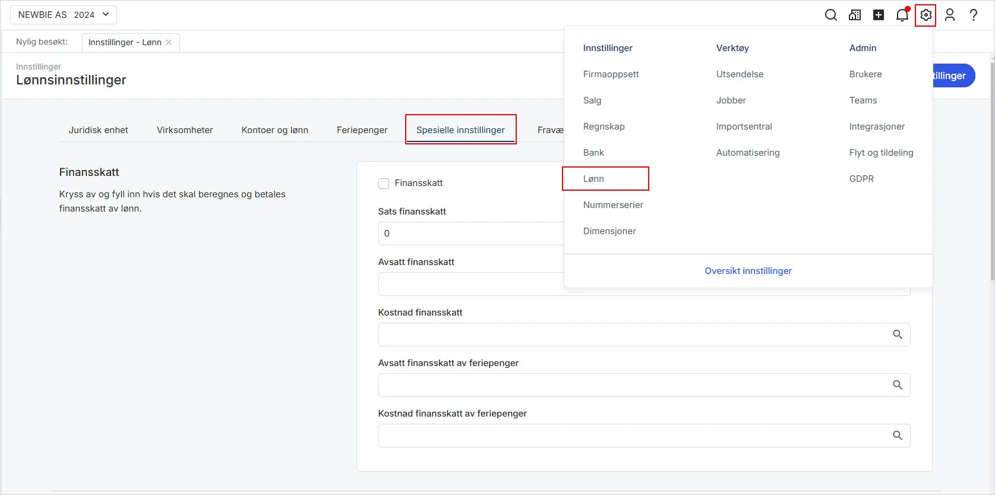This screenshot has width=995, height=495.
Task: Enable the Finansskatt checkbox
Action: 384,184
